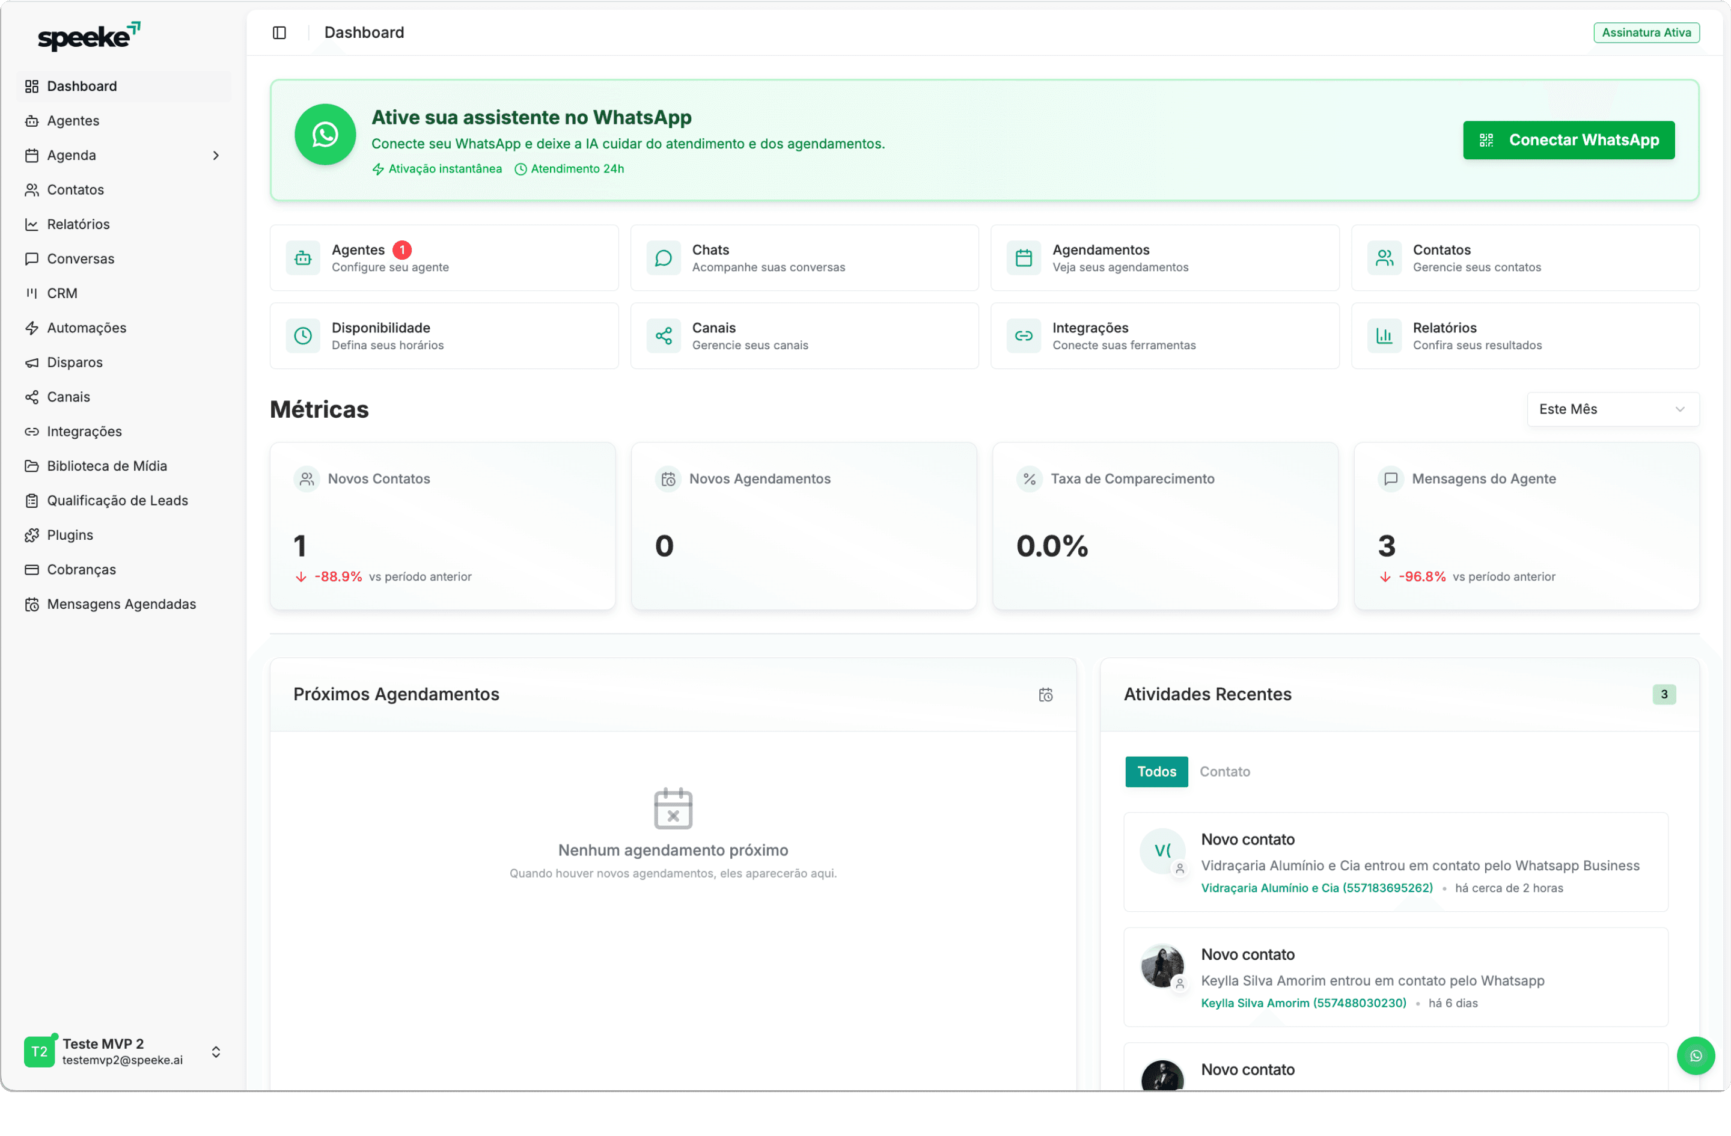Open Keylla Silva Amorim contact link
Viewport: 1731px width, 1136px height.
(x=1303, y=1004)
